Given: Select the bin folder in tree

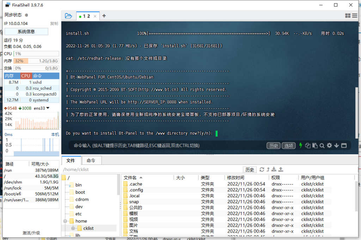Looking at the screenshot, I should (x=79, y=185).
